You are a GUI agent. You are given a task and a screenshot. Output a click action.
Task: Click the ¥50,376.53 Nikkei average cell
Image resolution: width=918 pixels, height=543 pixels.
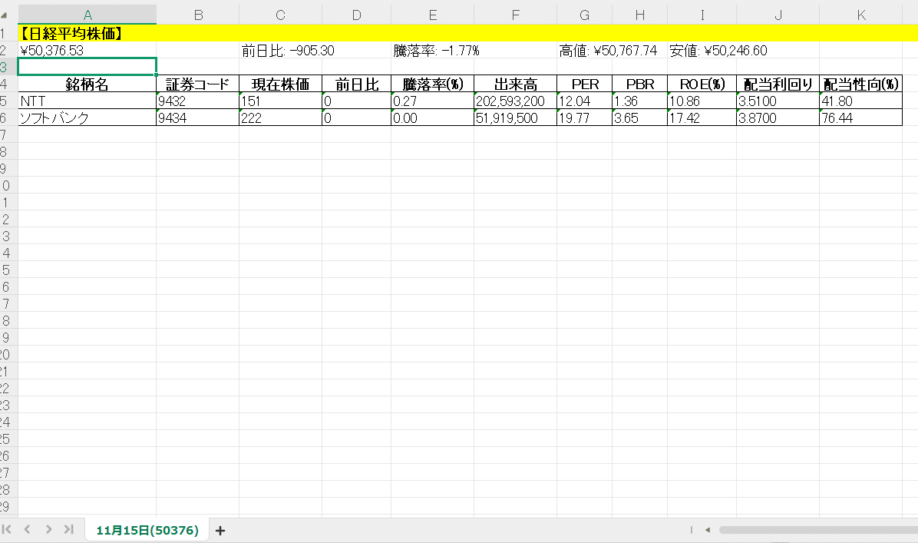[x=87, y=50]
